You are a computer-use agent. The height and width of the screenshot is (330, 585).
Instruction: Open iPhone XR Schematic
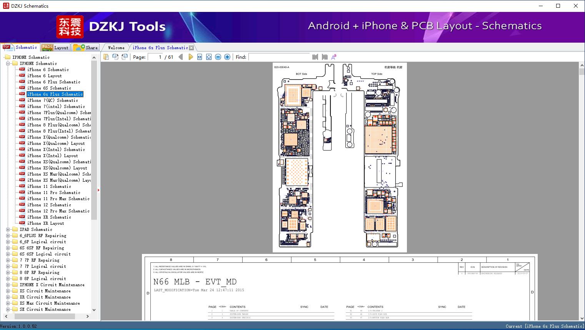(x=49, y=217)
